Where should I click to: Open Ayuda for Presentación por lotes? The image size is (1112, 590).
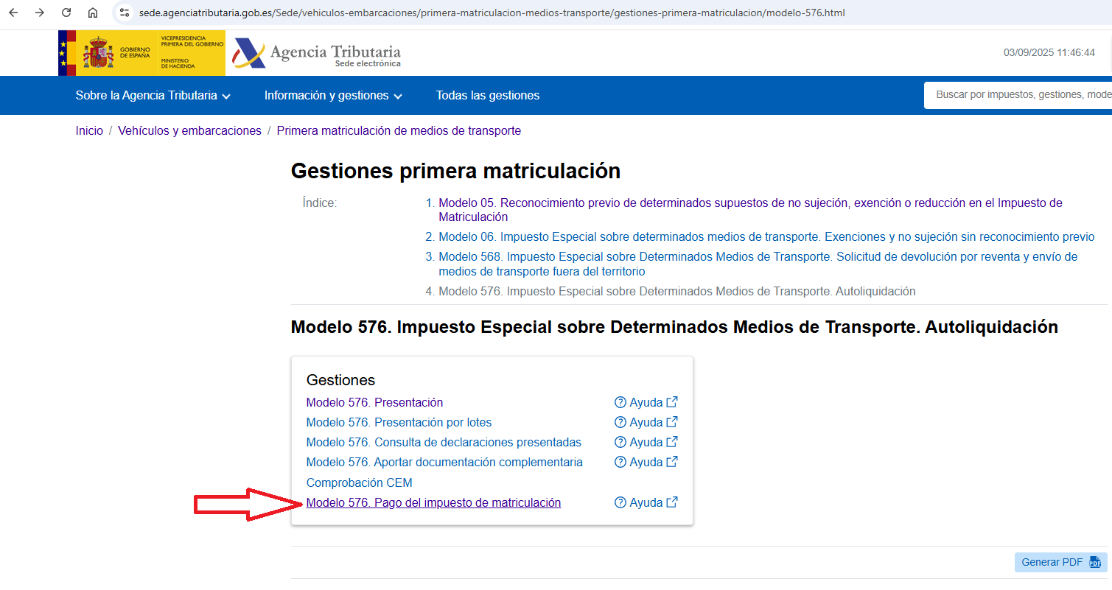(x=646, y=423)
